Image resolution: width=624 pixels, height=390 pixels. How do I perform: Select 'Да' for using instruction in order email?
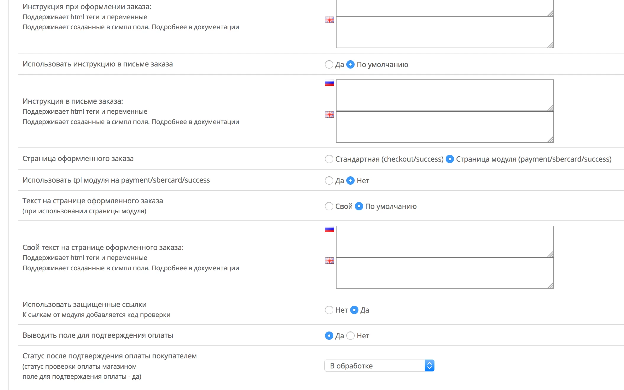tap(329, 64)
